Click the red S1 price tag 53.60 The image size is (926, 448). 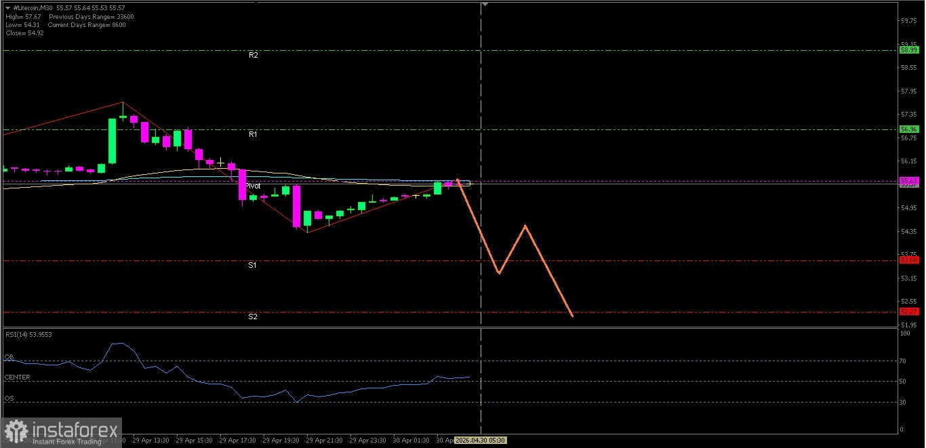pyautogui.click(x=908, y=260)
